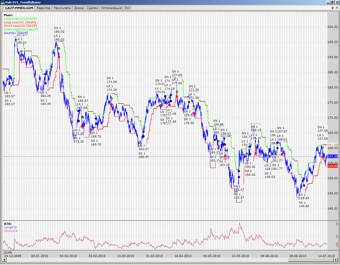This screenshot has width=340, height=265.
Task: Restore down the Trendfollower lab window
Action: [x=333, y=2]
